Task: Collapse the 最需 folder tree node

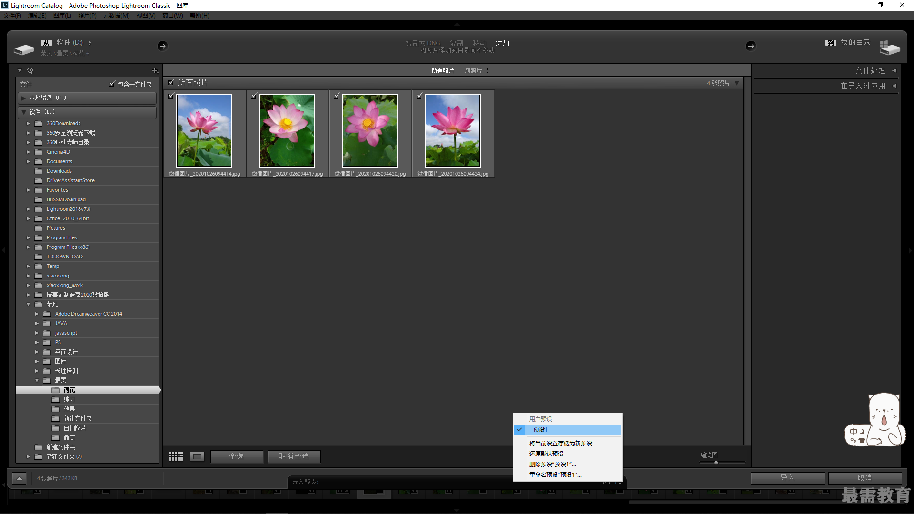Action: point(37,380)
